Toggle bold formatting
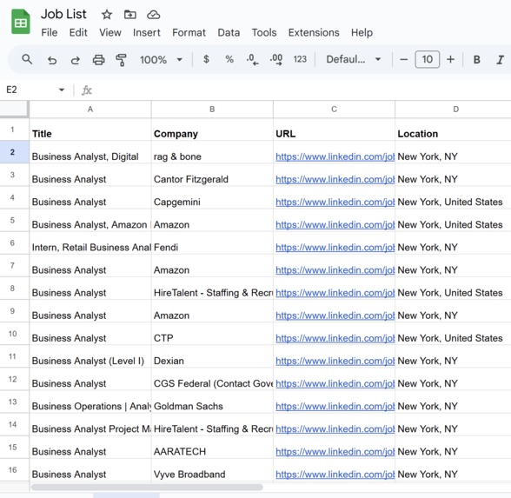This screenshot has height=498, width=511. 476,59
